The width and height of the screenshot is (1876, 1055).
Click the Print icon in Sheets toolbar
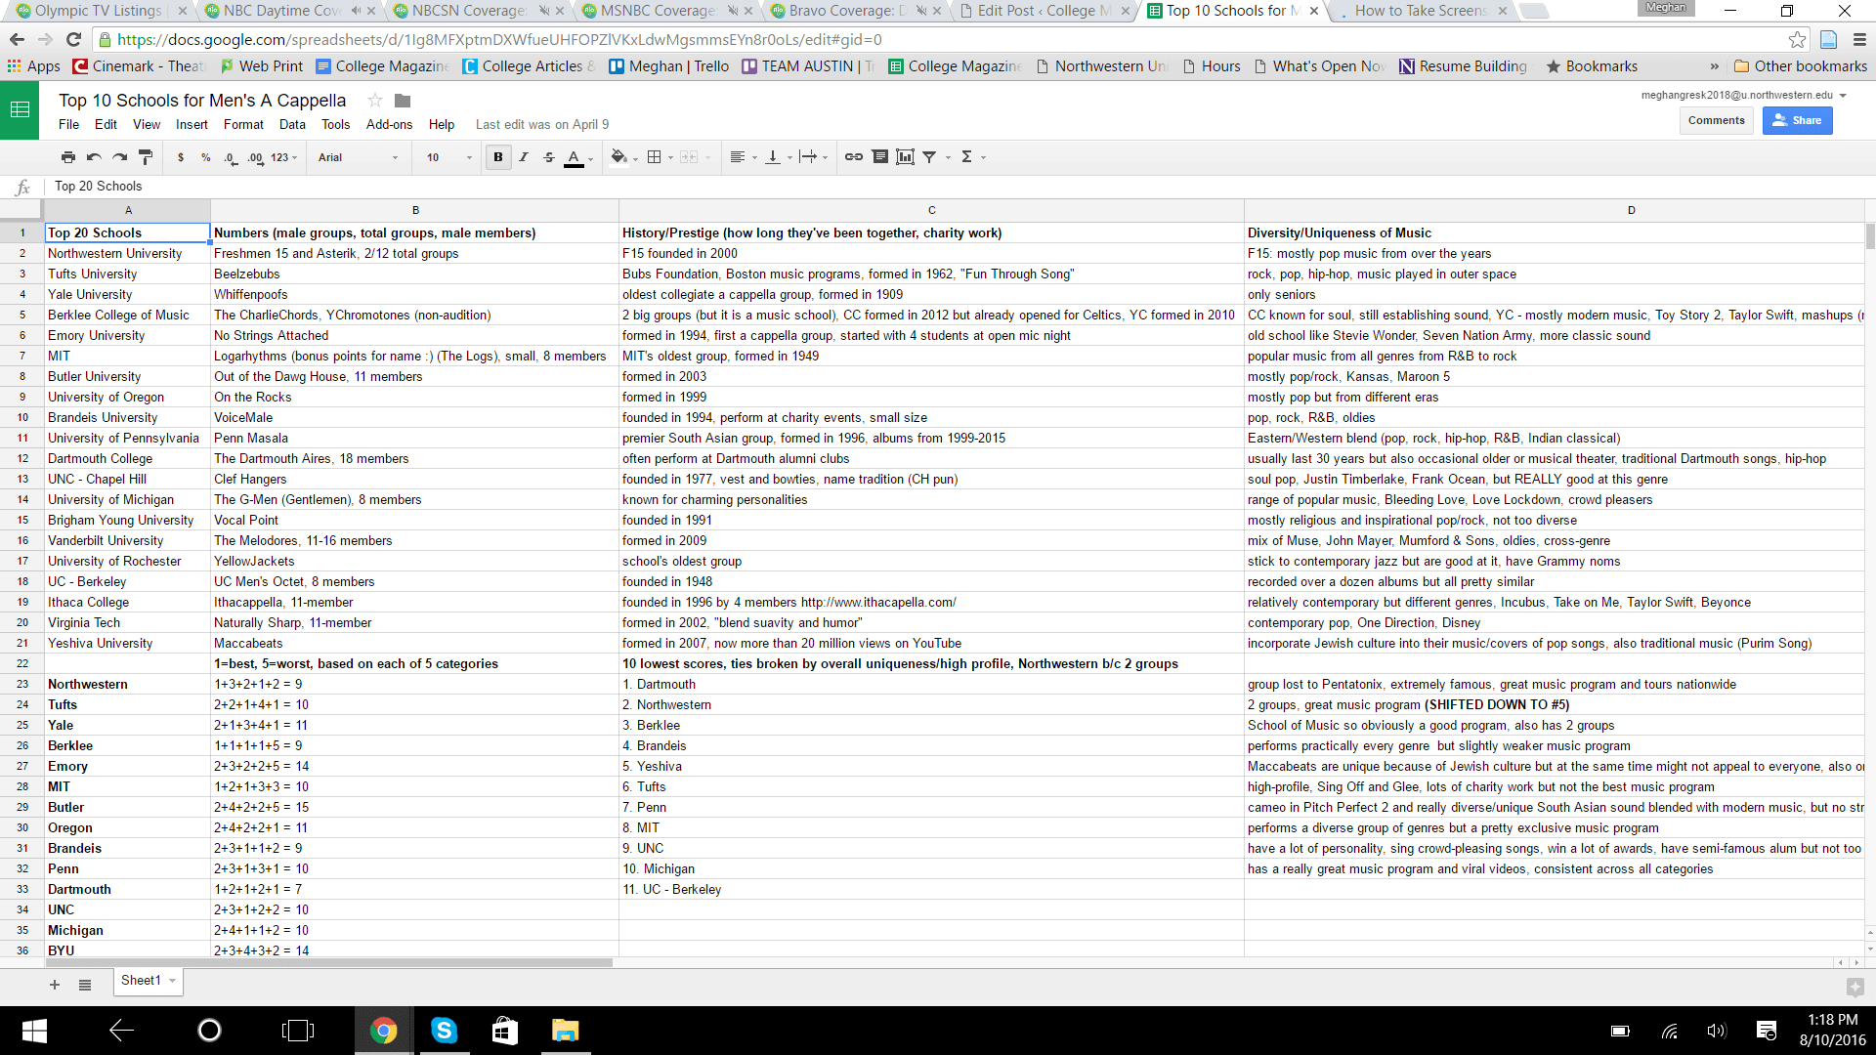click(x=67, y=157)
